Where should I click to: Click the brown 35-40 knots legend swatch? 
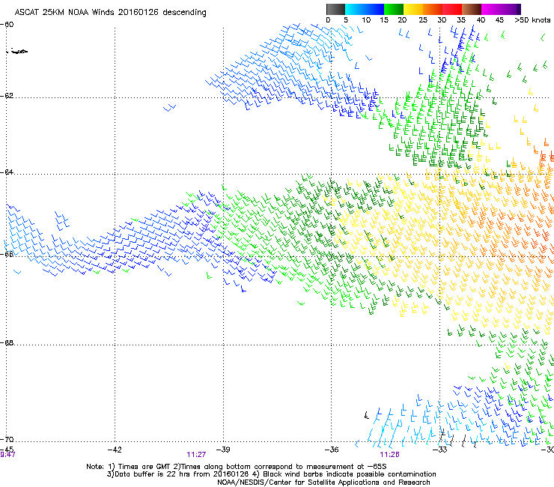pos(472,9)
